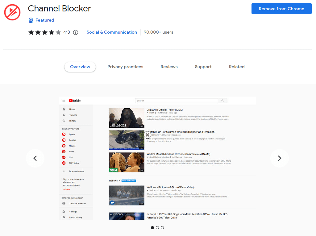Select the third carousel dot indicator
This screenshot has width=316, height=236.
162,228
